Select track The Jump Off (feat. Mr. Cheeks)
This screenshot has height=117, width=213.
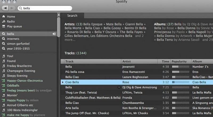87,113
